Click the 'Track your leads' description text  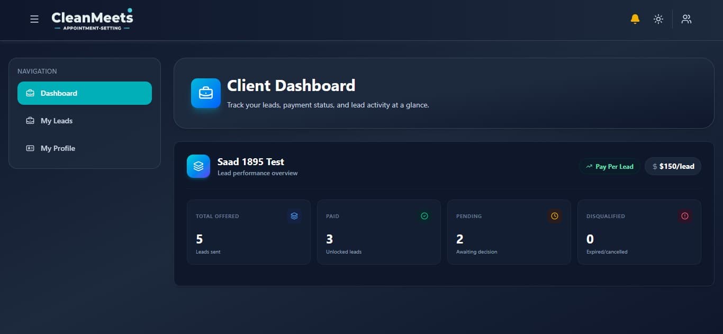point(328,105)
